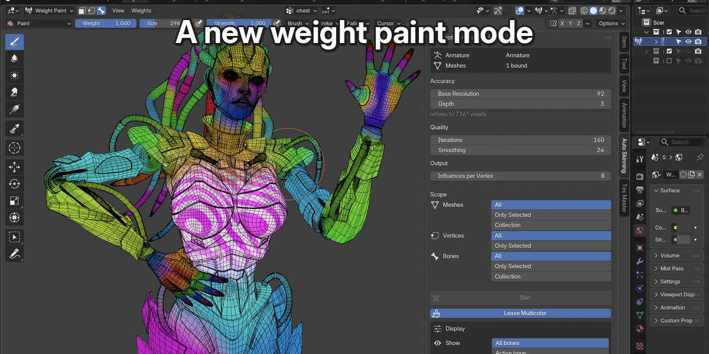Screen dimensions: 709x354
Task: Expand the Volume panel
Action: [x=677, y=255]
